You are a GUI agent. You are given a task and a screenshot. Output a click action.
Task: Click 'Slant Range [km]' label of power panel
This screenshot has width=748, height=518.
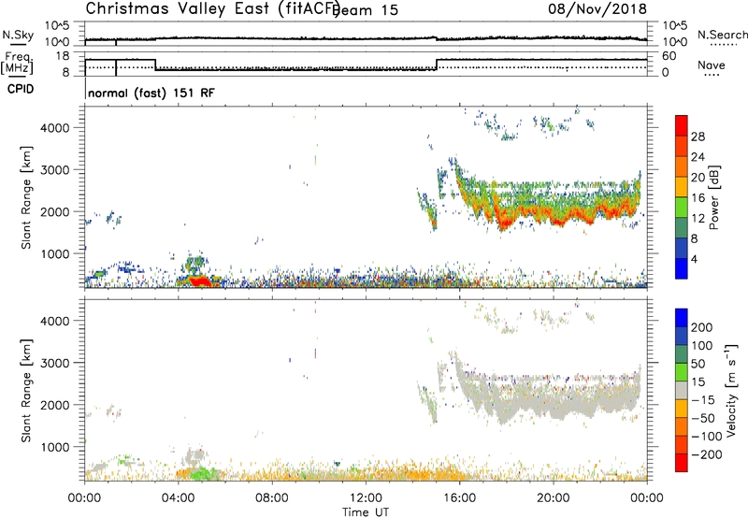26,197
